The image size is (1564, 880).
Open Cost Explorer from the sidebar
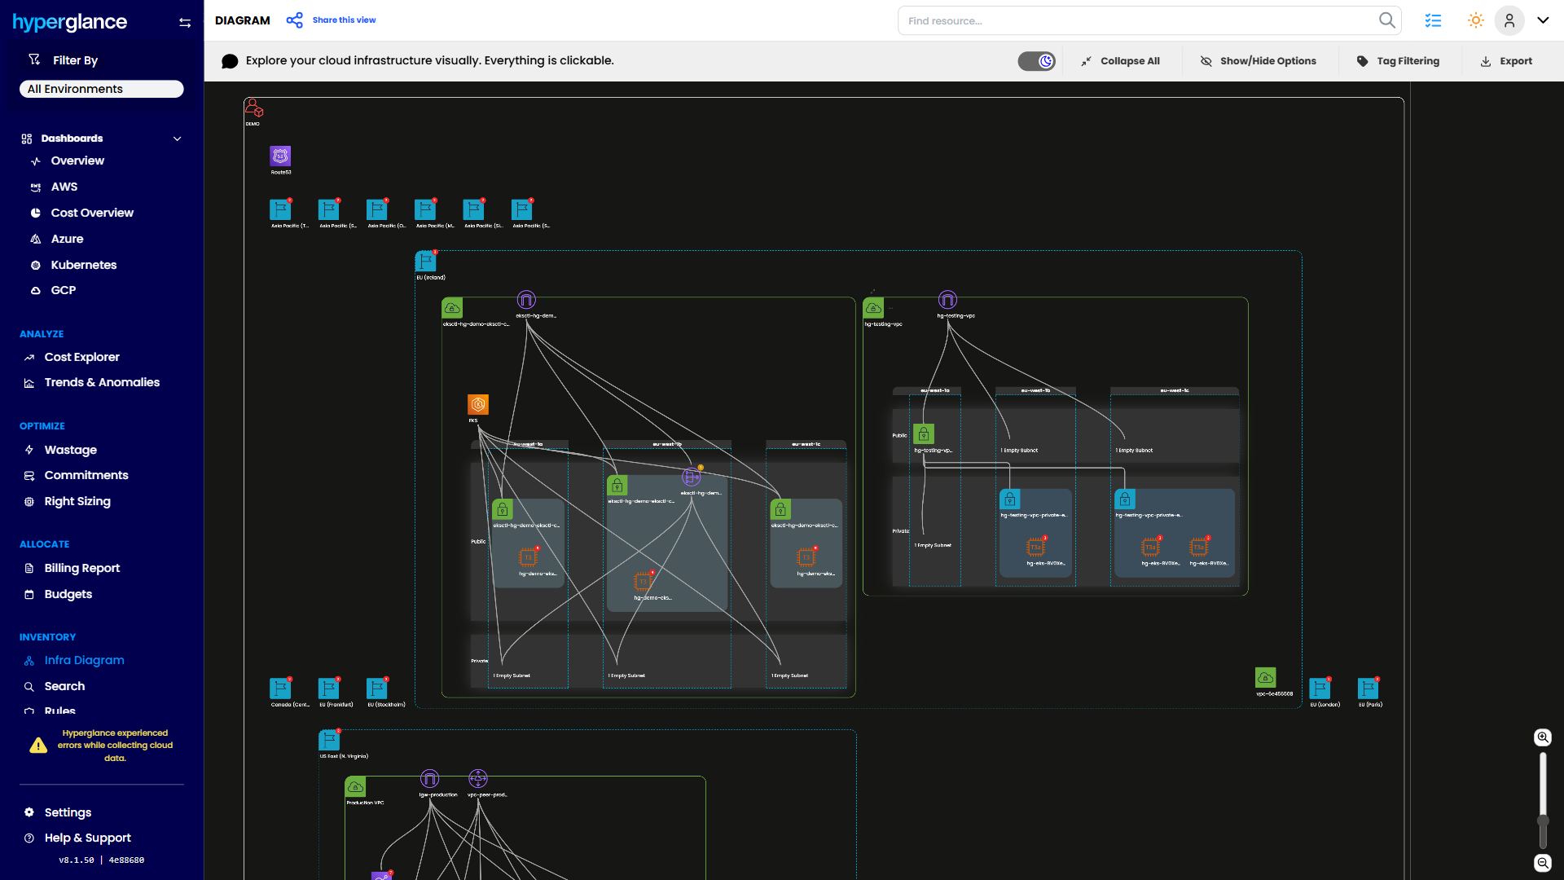(x=81, y=357)
